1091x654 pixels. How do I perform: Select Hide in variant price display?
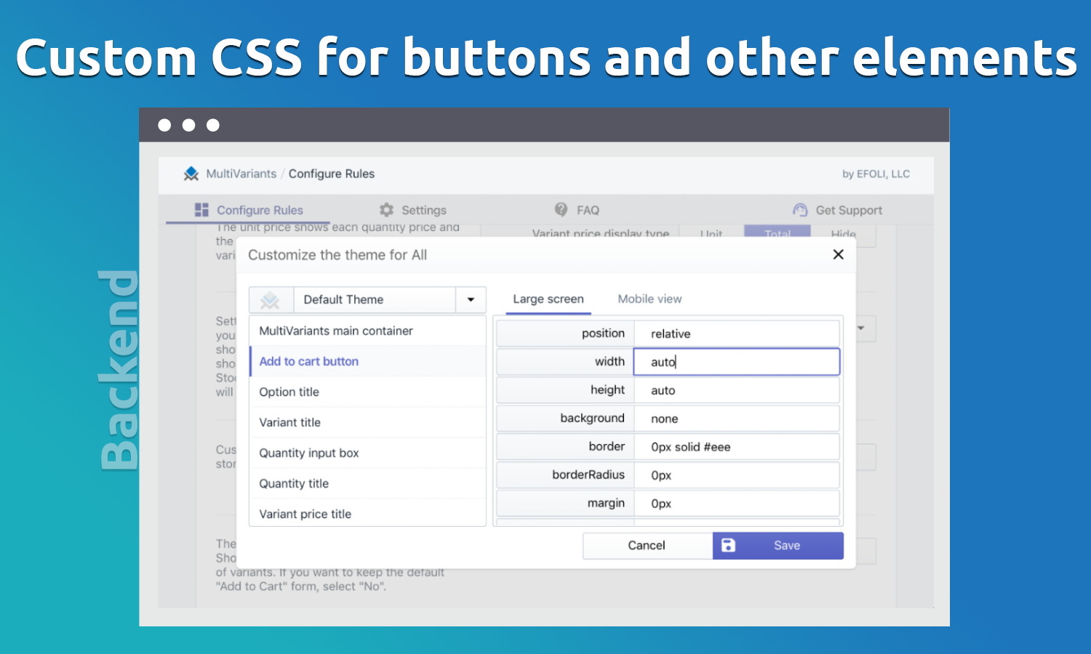click(x=844, y=233)
